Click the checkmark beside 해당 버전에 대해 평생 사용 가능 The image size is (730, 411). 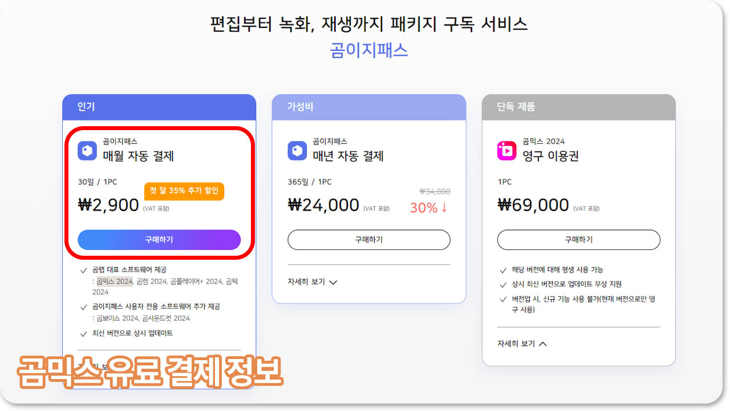pyautogui.click(x=504, y=269)
